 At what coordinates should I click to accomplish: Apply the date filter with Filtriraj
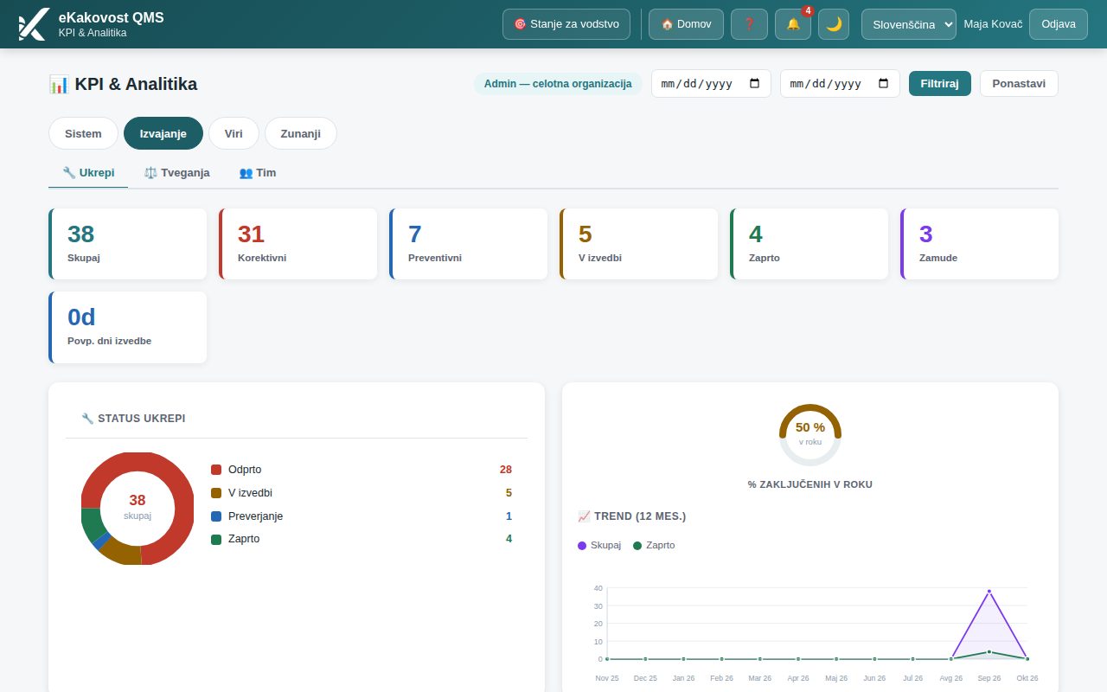coord(940,84)
